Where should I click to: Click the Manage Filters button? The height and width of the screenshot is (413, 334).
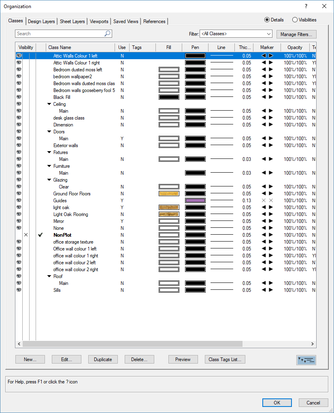[x=296, y=34]
